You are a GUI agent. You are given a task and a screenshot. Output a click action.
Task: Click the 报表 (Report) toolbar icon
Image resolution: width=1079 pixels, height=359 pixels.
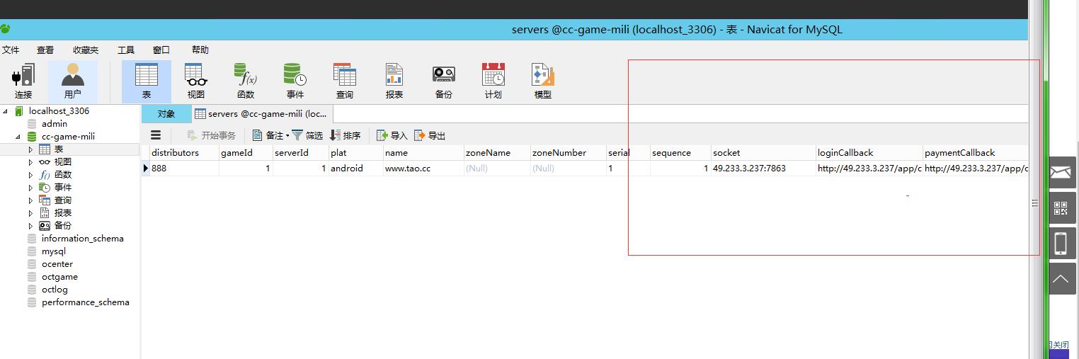(394, 81)
